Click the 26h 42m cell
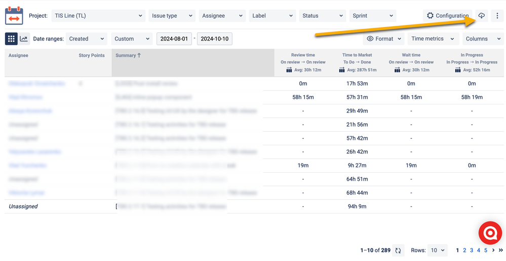Viewport: 506px width, 261px height. click(x=357, y=152)
